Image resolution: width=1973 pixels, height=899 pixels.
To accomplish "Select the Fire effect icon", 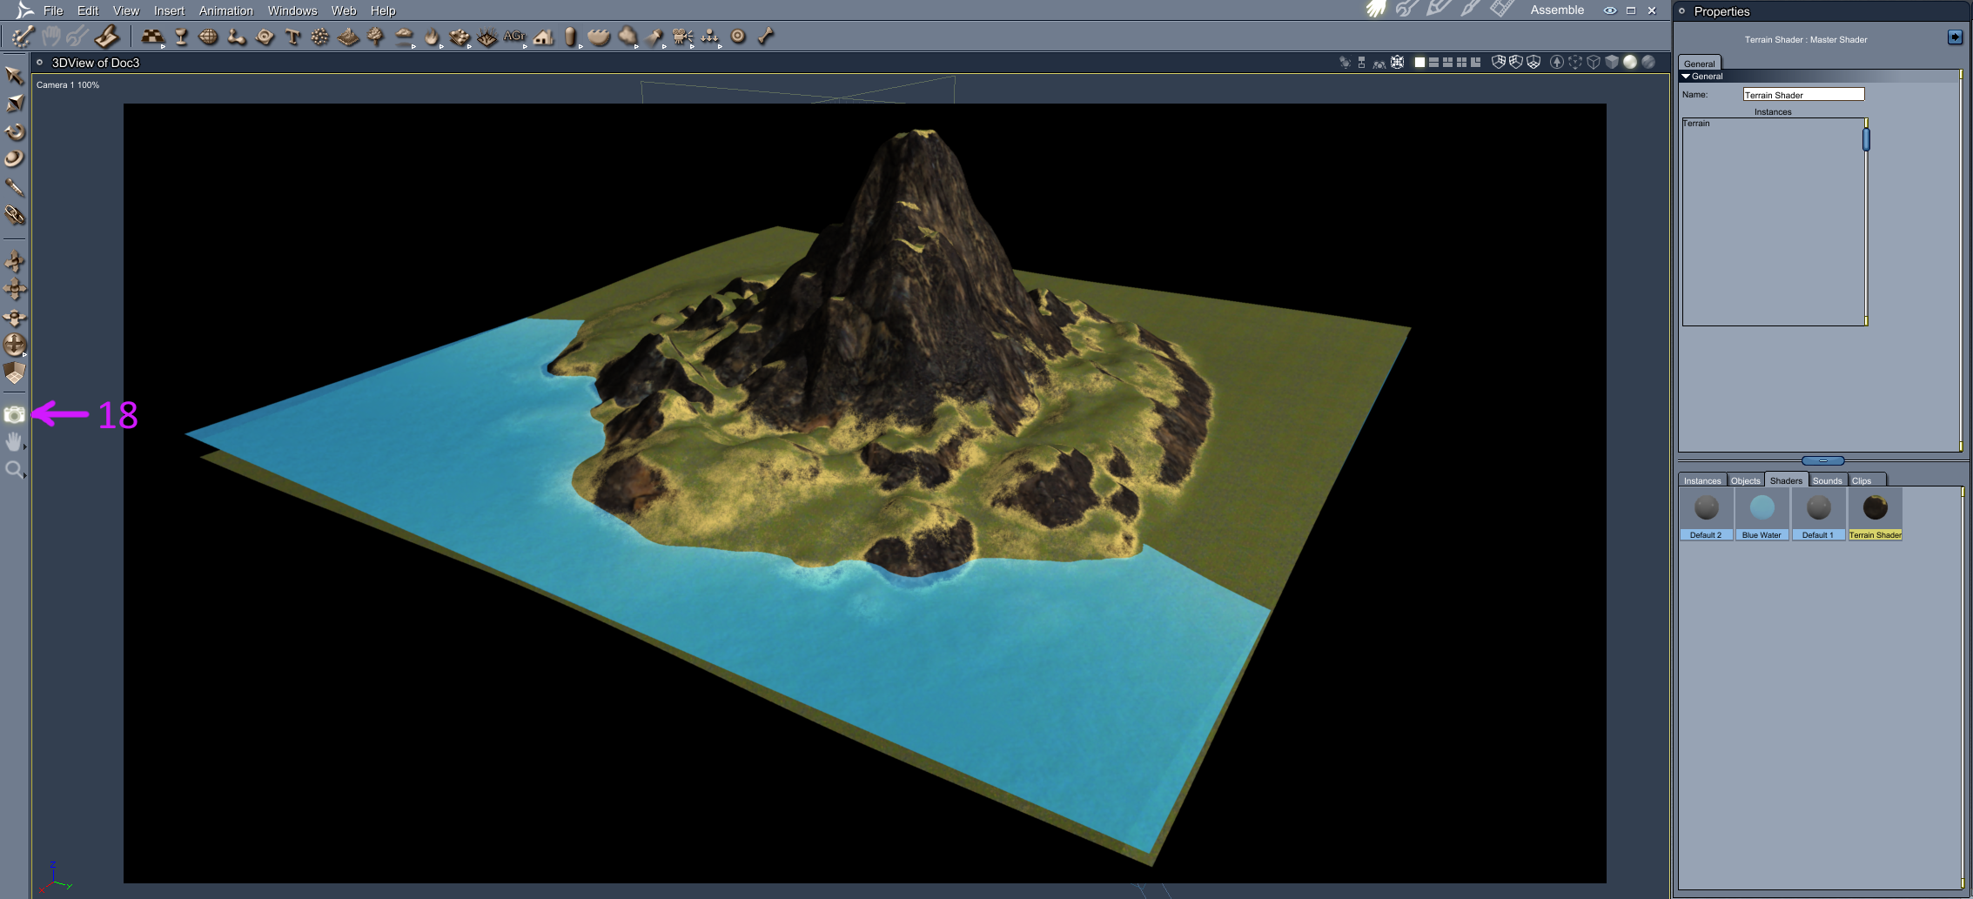I will click(432, 37).
